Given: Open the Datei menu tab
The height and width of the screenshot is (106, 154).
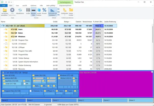Looking at the screenshot, I should click(4, 6).
